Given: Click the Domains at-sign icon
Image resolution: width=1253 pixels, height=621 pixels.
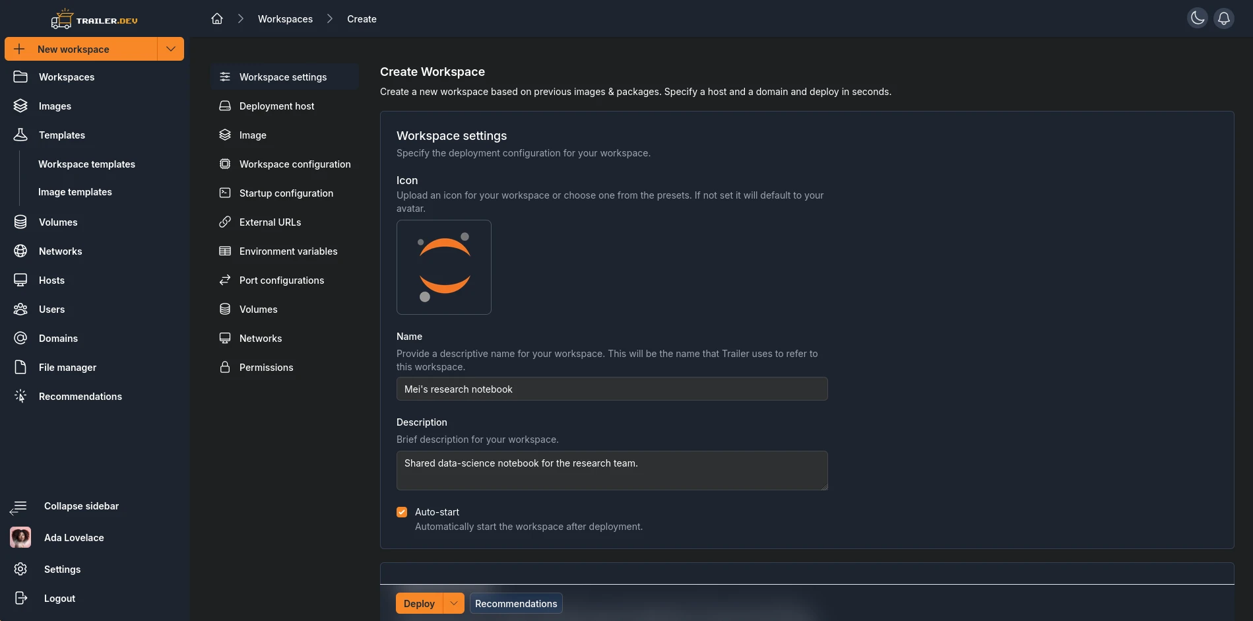Looking at the screenshot, I should pyautogui.click(x=20, y=338).
